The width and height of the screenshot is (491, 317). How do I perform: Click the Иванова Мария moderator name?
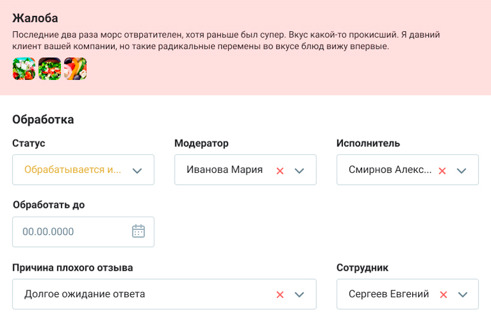point(224,170)
